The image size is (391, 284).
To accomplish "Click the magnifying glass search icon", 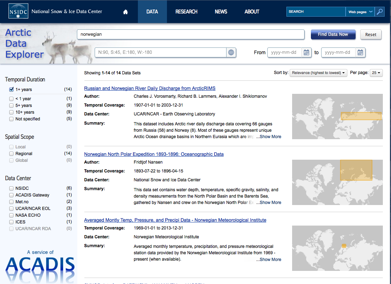I will [380, 12].
